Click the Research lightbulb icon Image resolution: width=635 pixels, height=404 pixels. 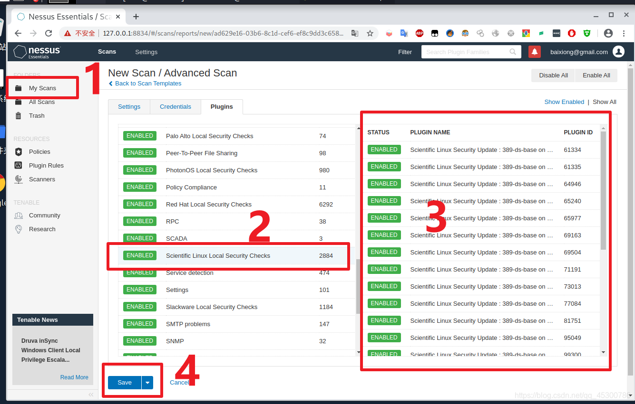click(x=19, y=229)
